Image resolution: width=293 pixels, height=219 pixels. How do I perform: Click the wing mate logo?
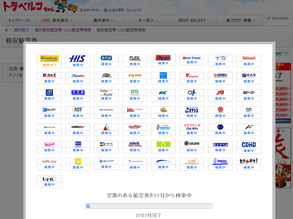pos(135,75)
